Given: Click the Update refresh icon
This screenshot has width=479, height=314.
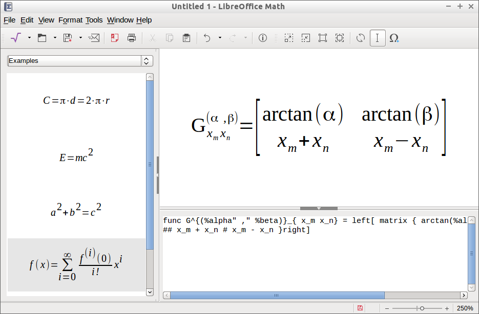Looking at the screenshot, I should pos(361,38).
